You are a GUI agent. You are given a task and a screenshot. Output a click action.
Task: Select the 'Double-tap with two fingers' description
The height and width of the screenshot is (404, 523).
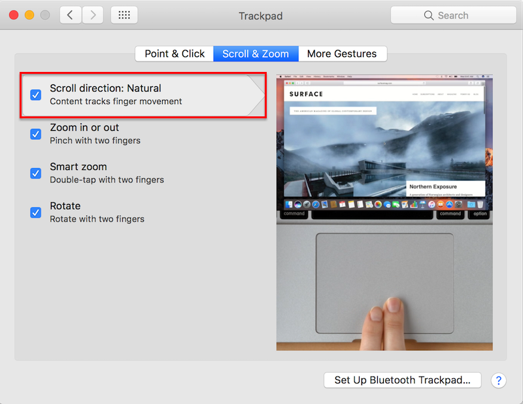(x=107, y=180)
